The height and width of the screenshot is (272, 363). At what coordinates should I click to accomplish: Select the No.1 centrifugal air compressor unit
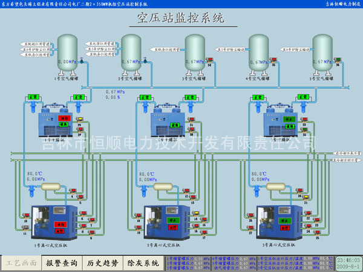pyautogui.click(x=48, y=224)
